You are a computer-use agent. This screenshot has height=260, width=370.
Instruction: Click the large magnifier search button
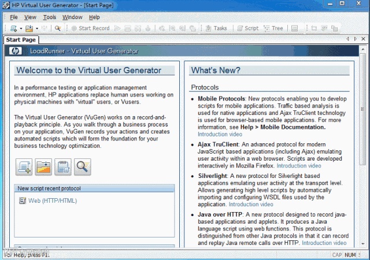tap(83, 167)
